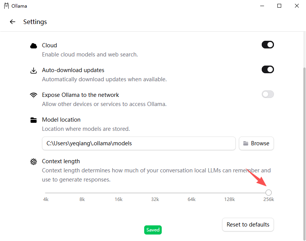Set context length to 32k mark
This screenshot has height=241, width=306.
click(x=155, y=193)
